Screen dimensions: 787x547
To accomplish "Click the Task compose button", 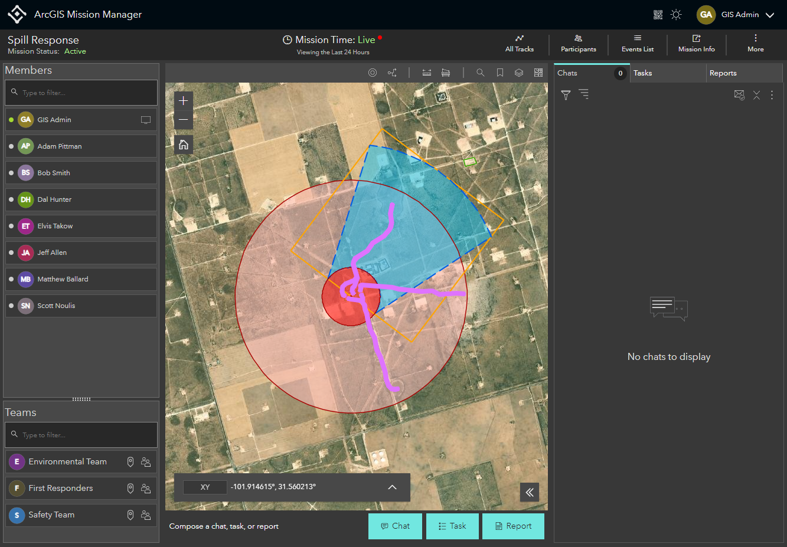I will pyautogui.click(x=452, y=526).
